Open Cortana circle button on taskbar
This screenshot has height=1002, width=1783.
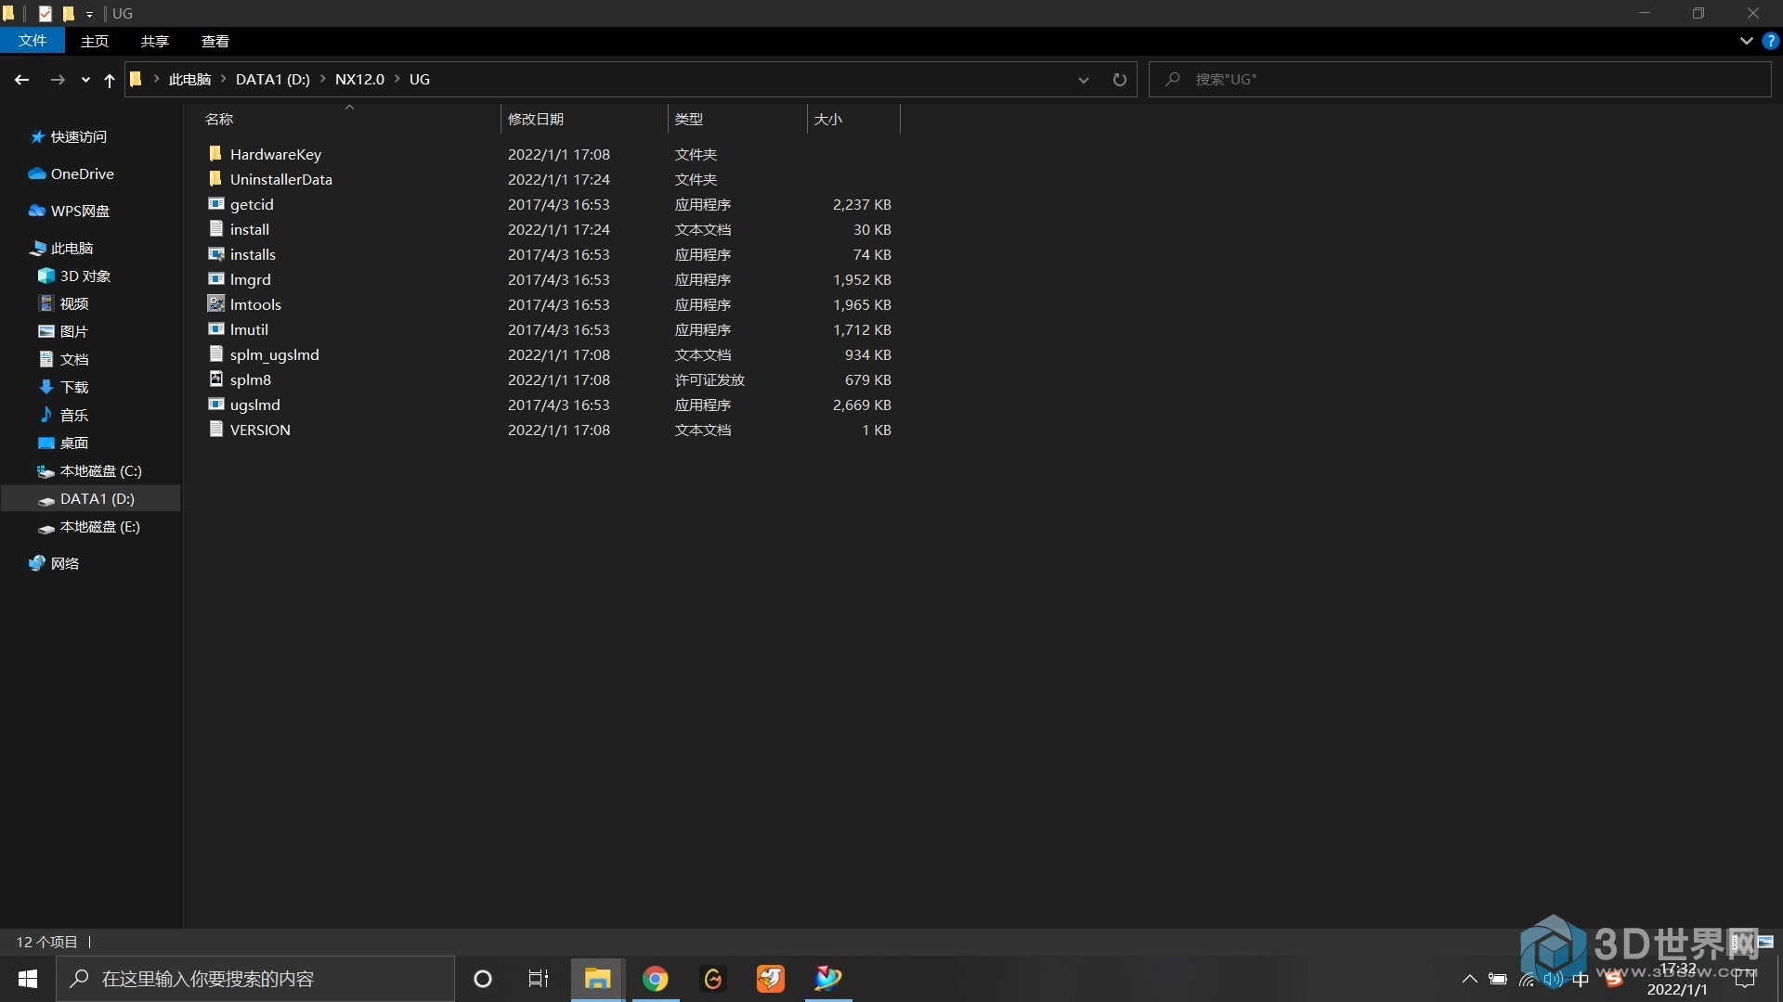click(x=483, y=979)
